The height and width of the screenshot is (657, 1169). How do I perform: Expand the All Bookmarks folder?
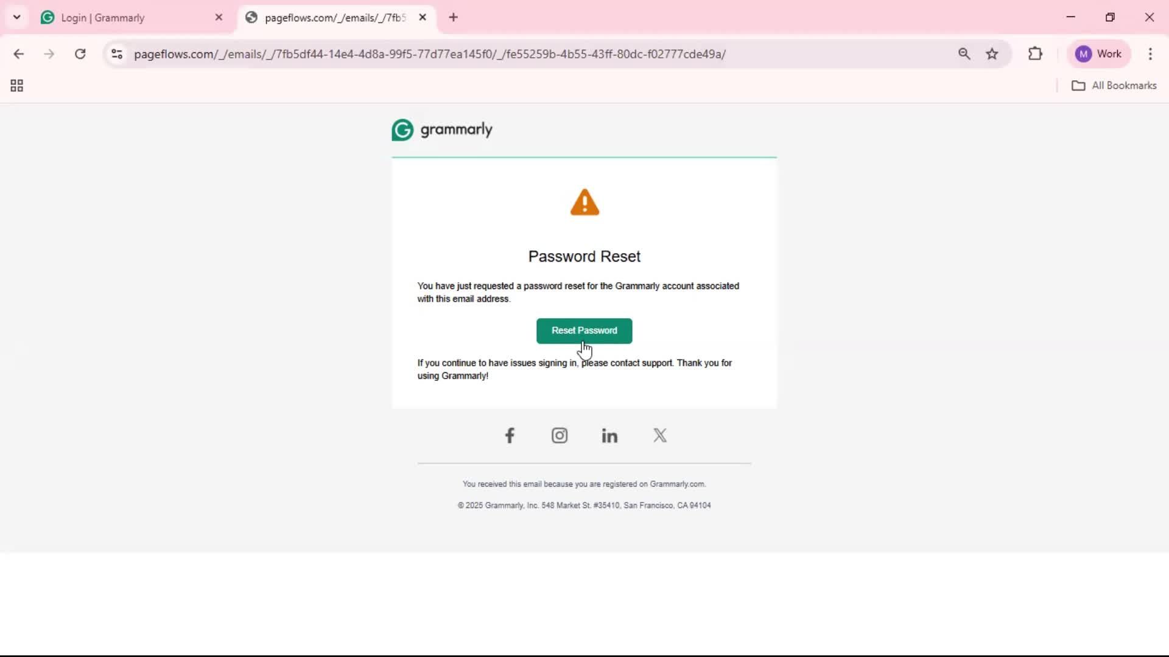point(1114,86)
